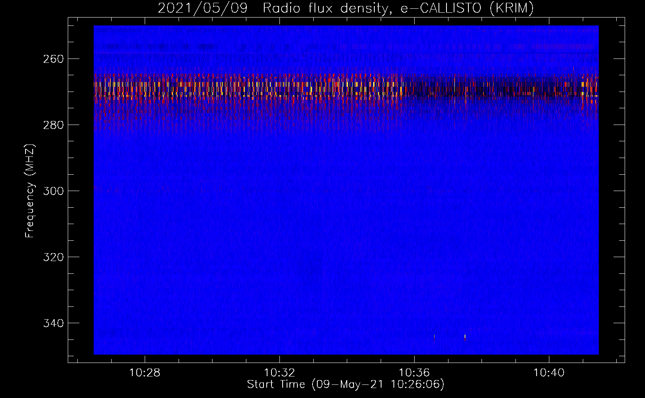
Task: Click the 10:32 time tick label
Action: click(x=279, y=373)
